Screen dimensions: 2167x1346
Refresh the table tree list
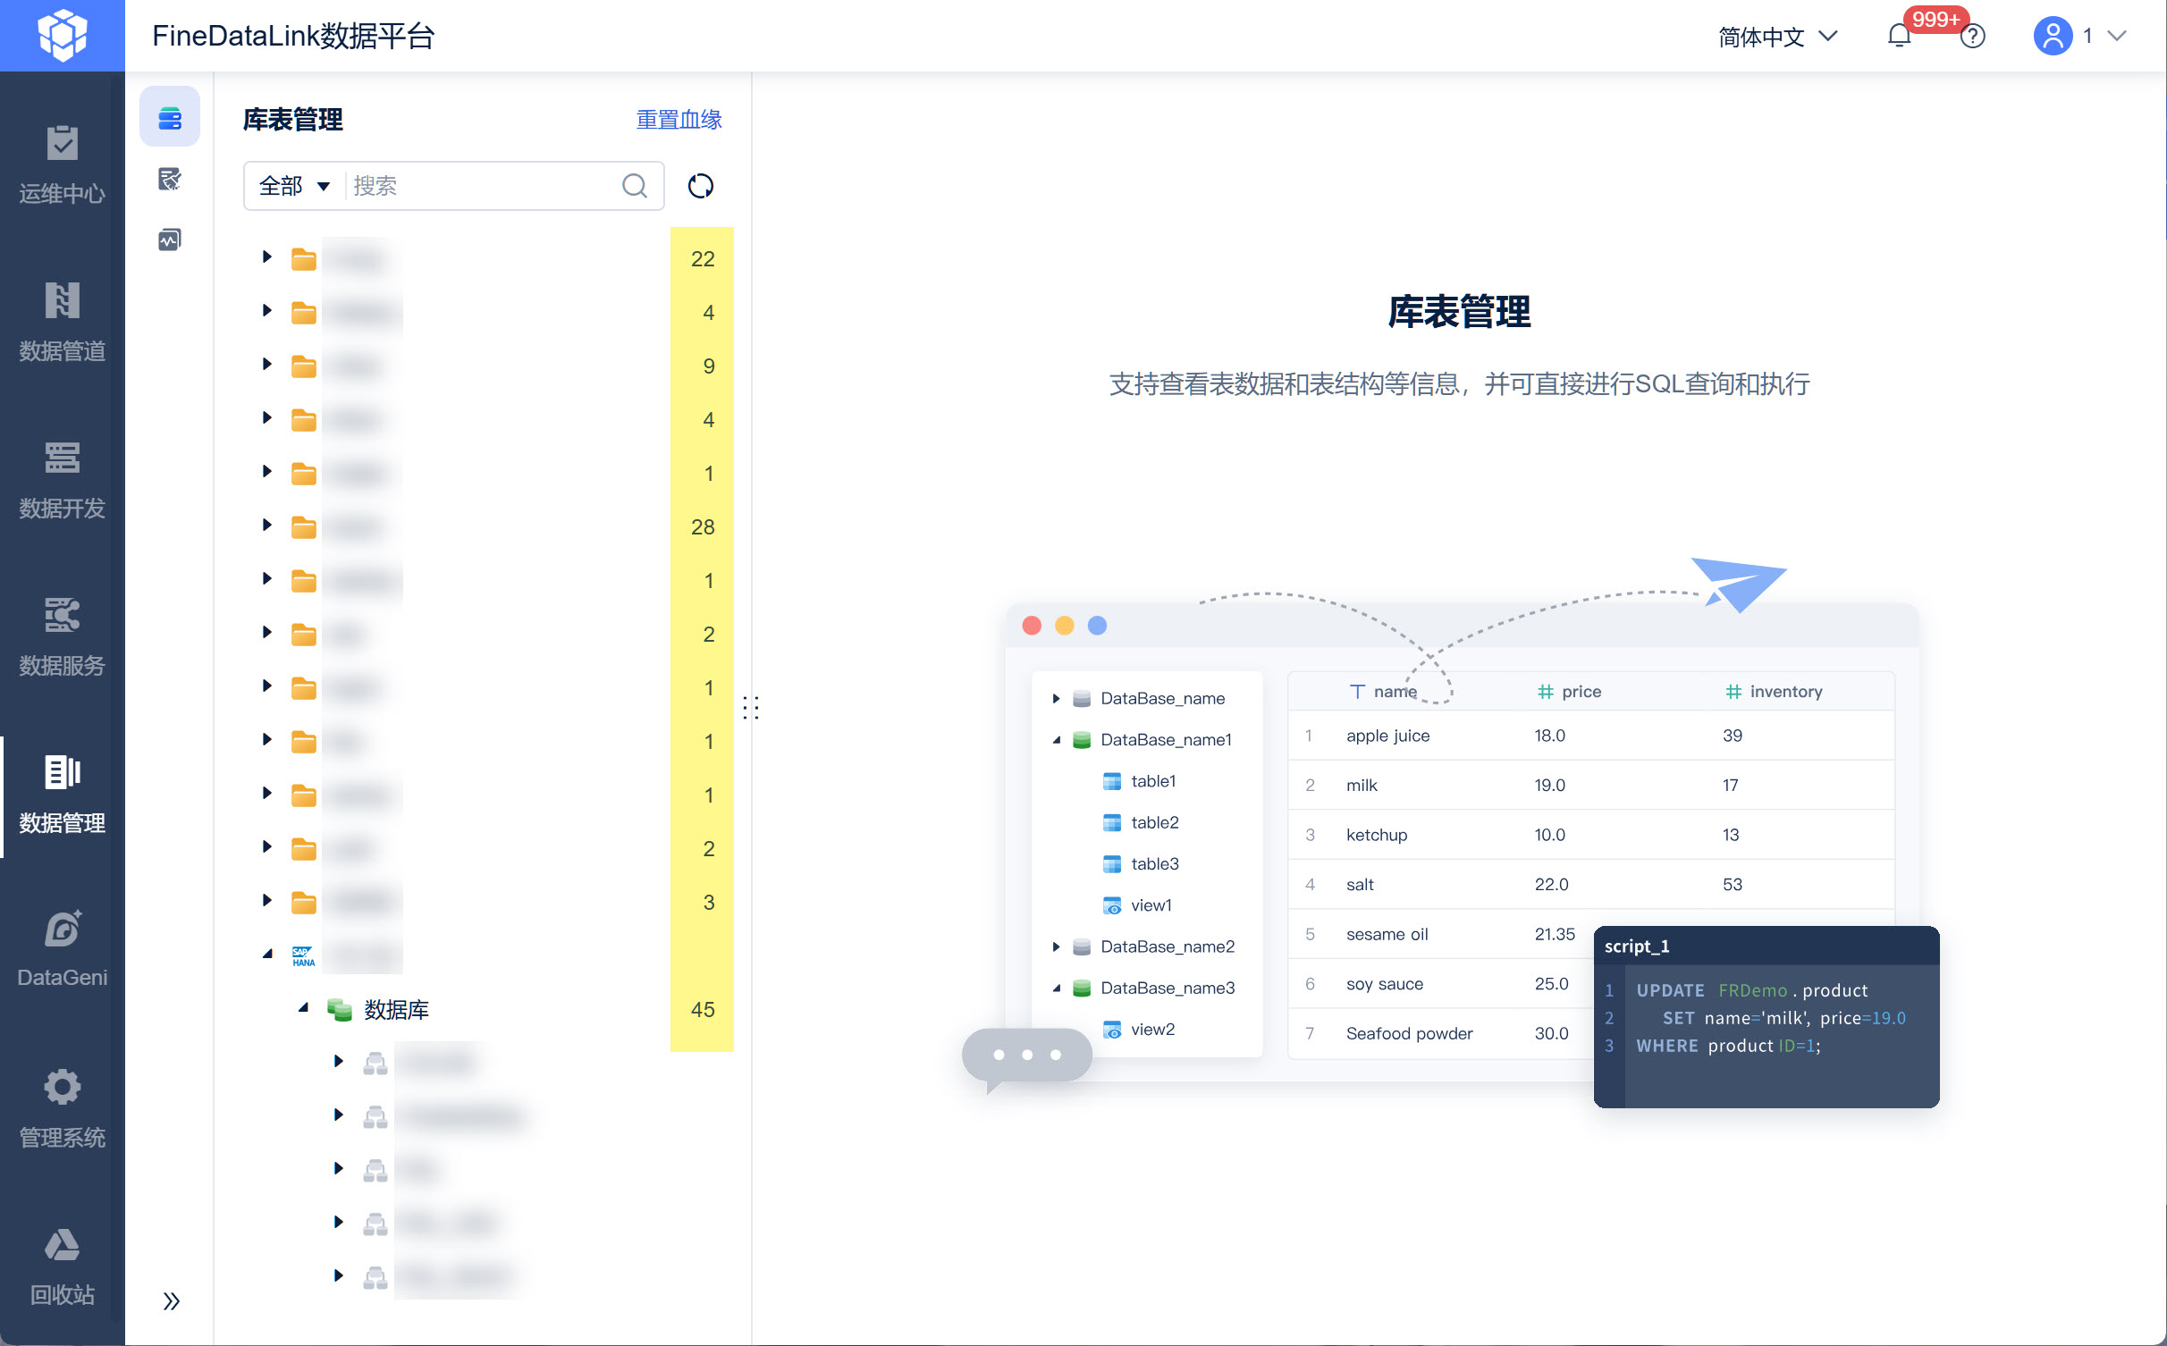pos(701,186)
